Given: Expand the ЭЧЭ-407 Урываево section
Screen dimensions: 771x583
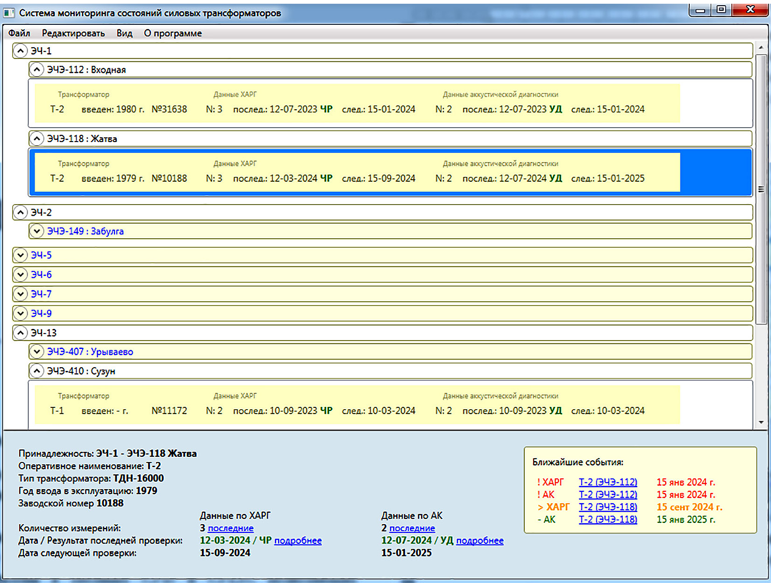Looking at the screenshot, I should pos(36,352).
